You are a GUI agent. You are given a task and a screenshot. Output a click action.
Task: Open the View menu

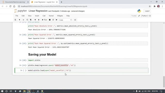click(x=30, y=16)
